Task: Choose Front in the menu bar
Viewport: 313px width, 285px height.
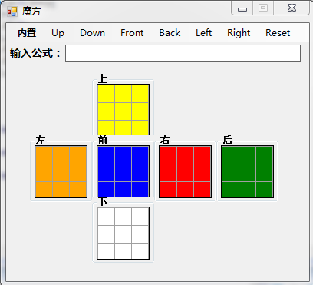Action: click(132, 33)
